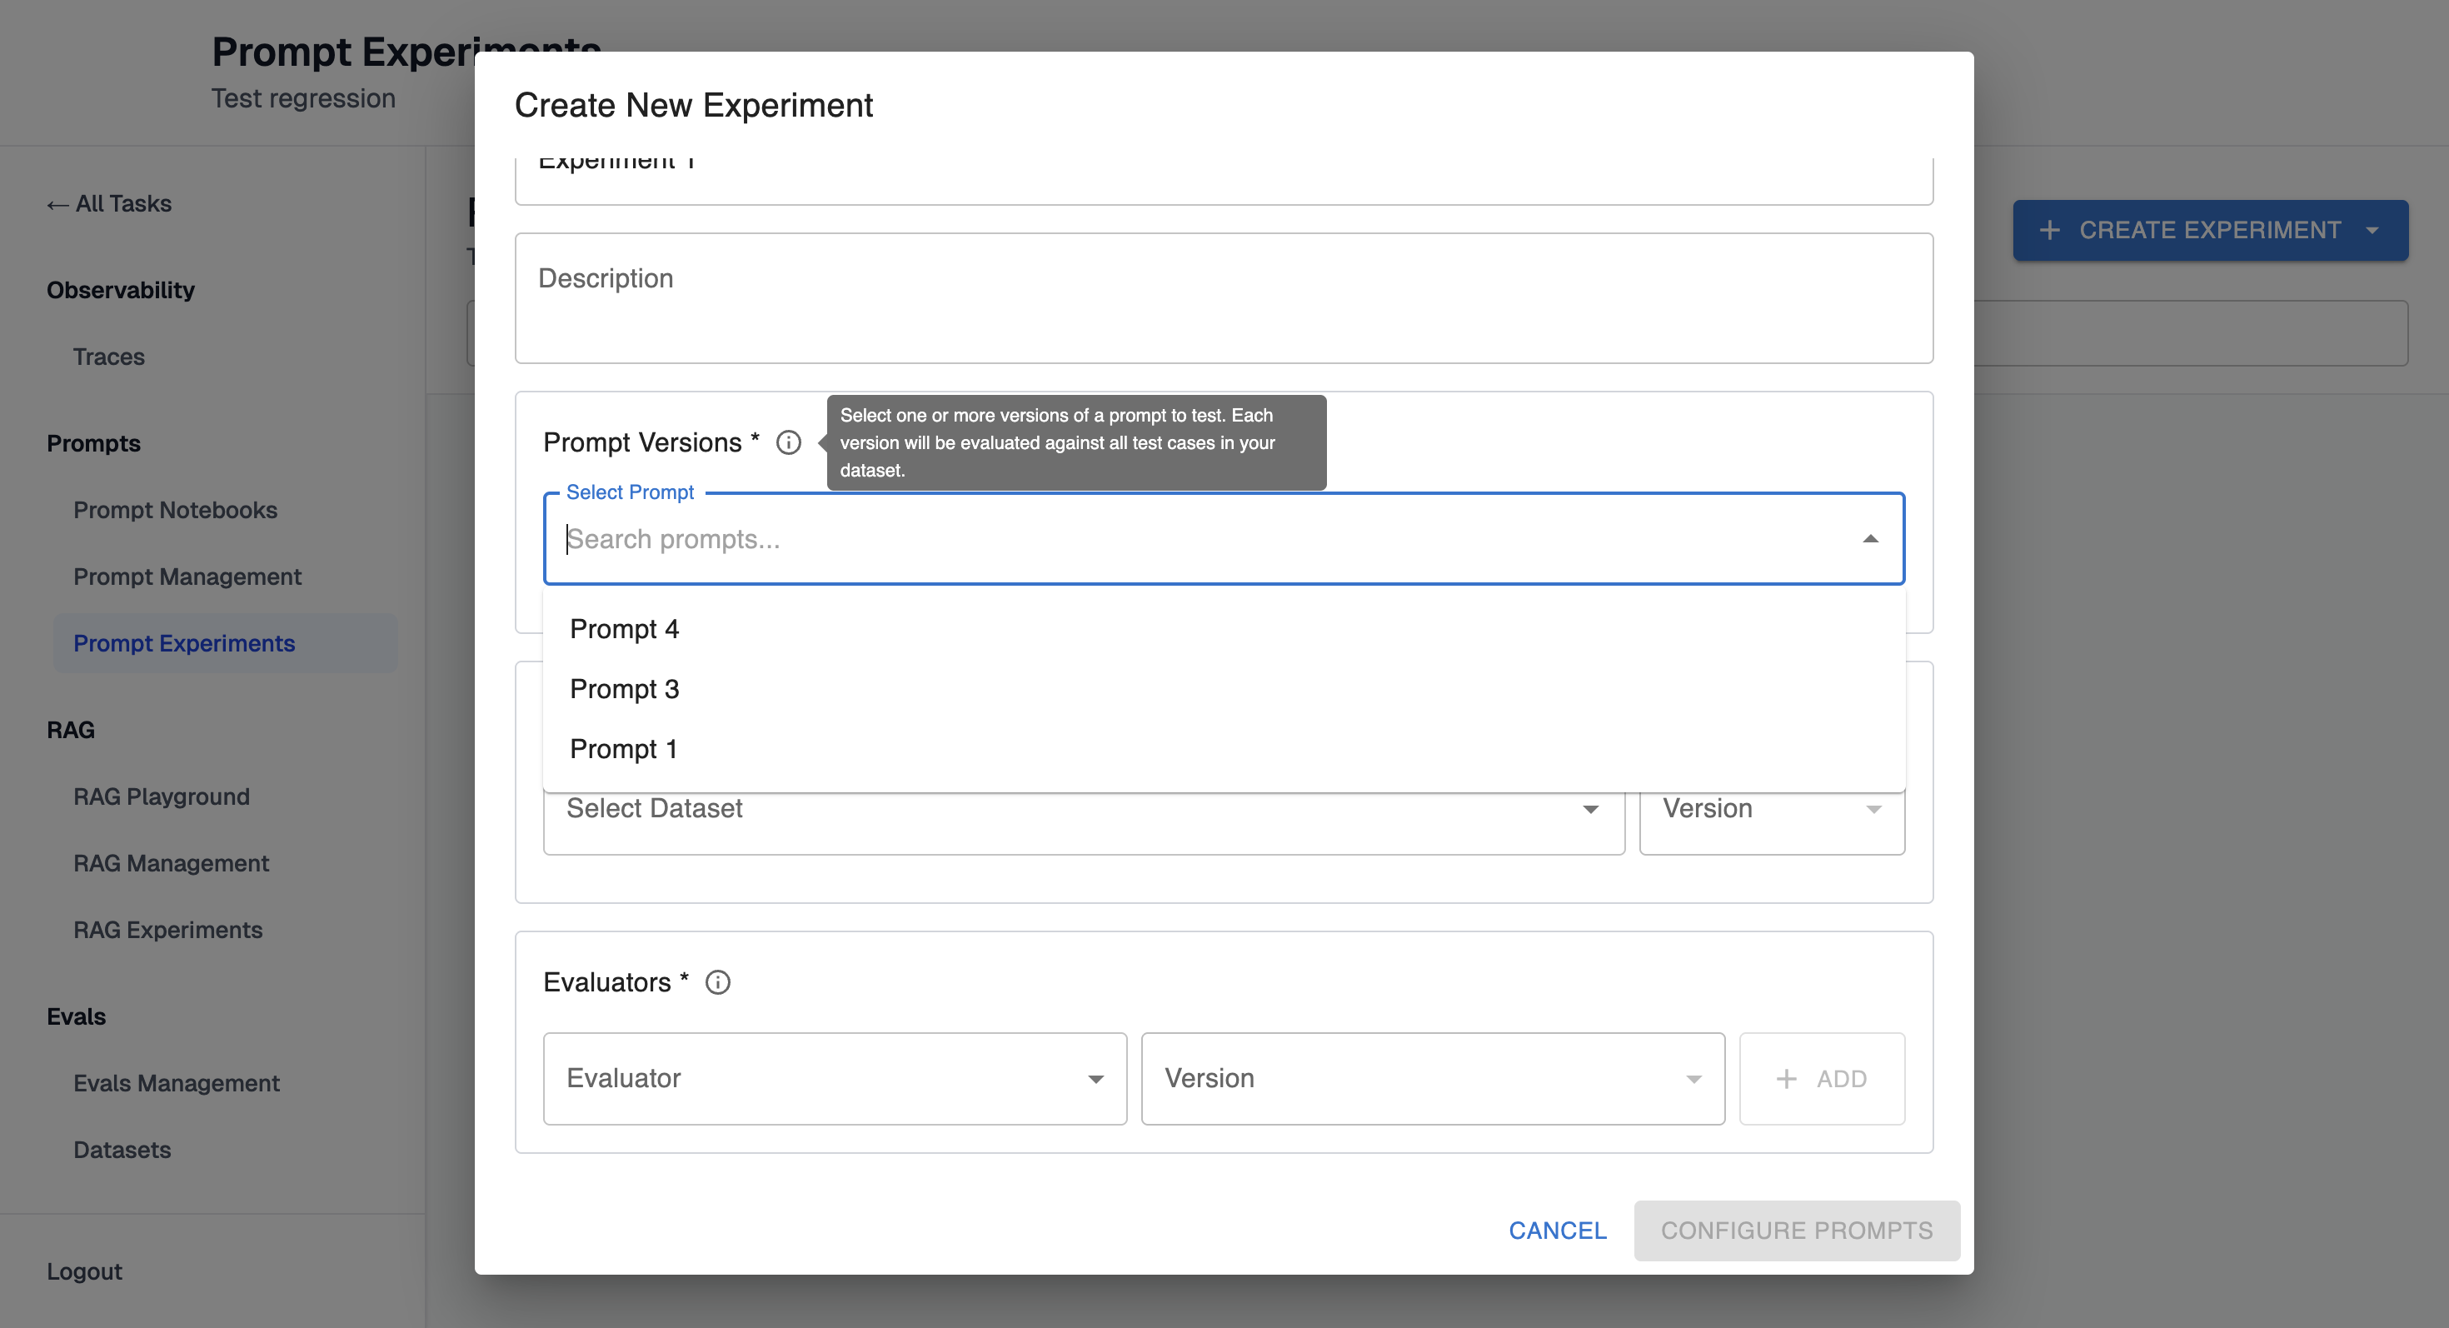Open the Evaluator dropdown
2449x1328 pixels.
point(834,1079)
